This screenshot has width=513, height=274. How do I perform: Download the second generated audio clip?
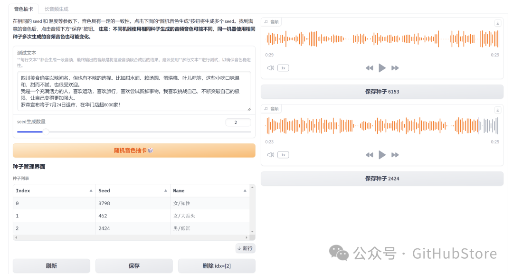coord(498,109)
